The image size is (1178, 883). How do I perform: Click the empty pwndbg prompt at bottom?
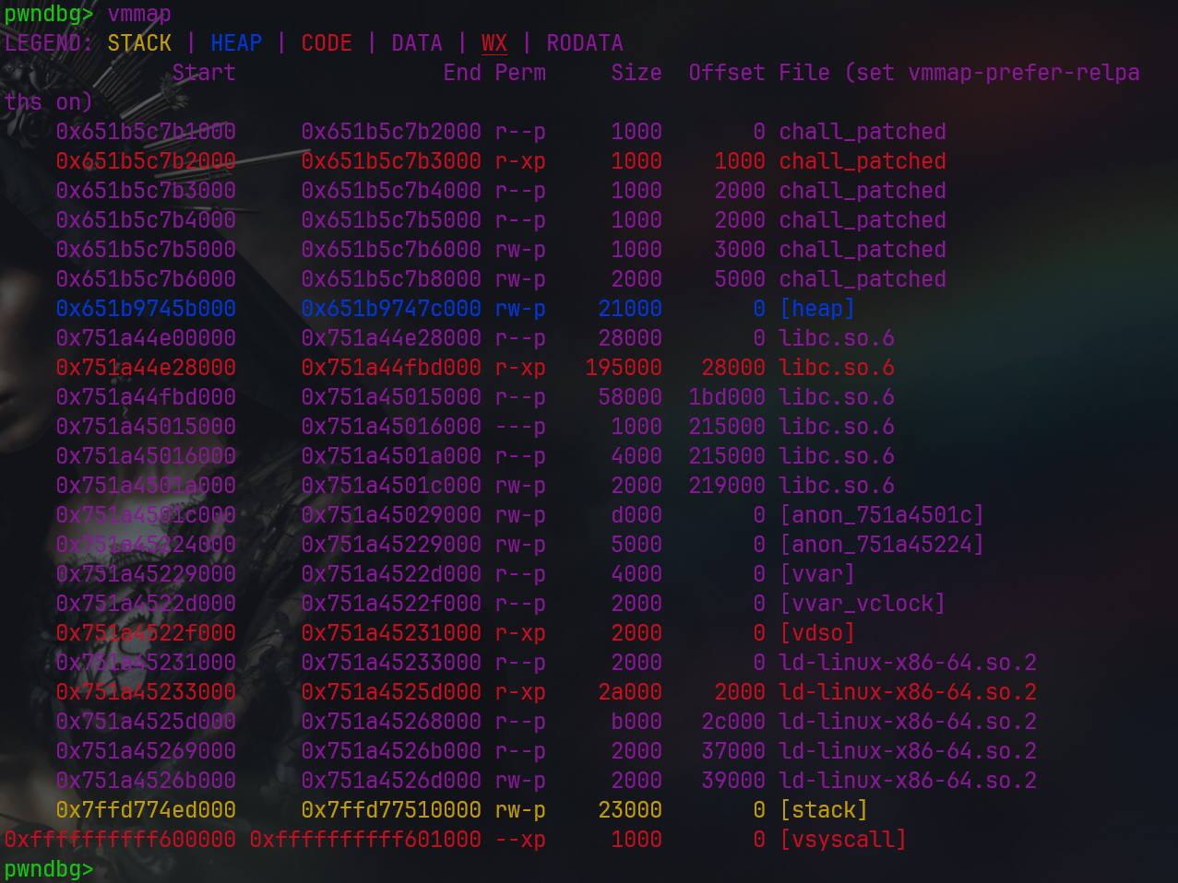pos(49,869)
